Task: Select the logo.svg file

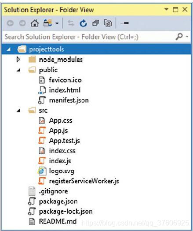Action: pyautogui.click(x=62, y=171)
